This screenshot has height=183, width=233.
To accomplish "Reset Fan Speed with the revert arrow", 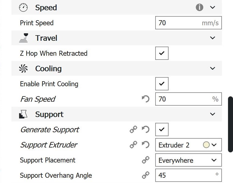I will 146,99.
